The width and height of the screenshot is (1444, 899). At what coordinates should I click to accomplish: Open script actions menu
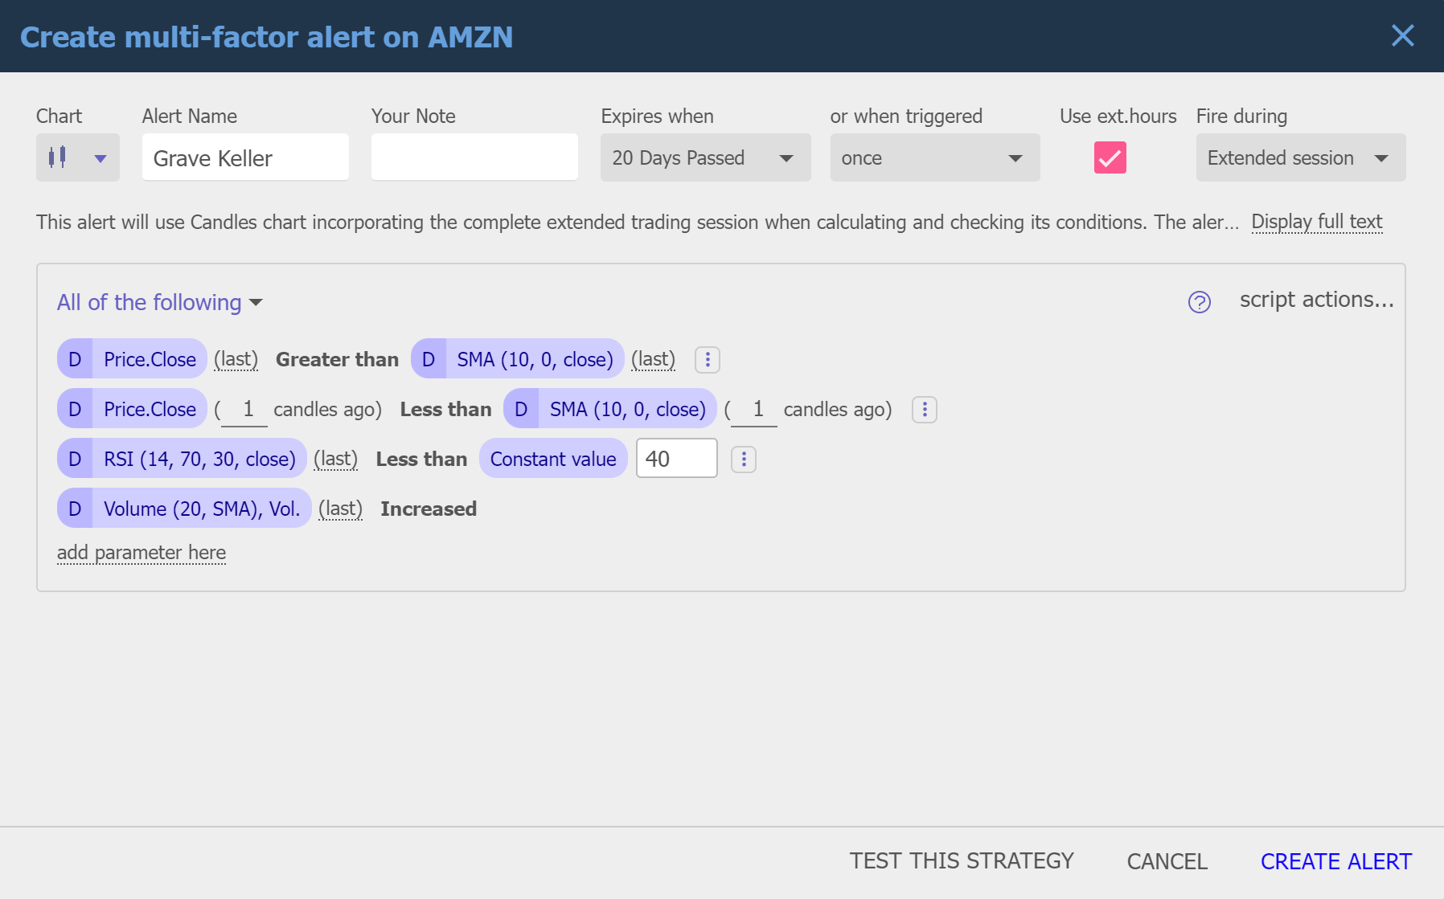pos(1317,300)
